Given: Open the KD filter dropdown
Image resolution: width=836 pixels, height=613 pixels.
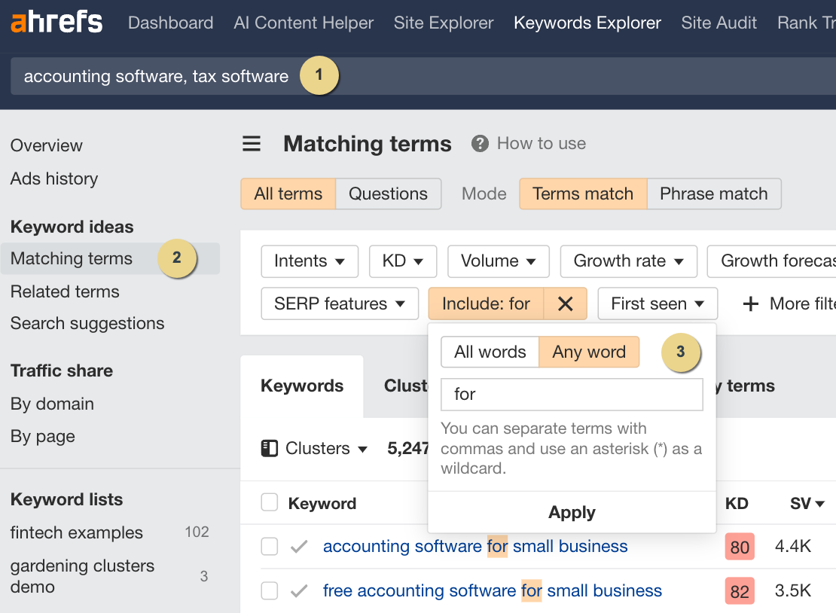Looking at the screenshot, I should [x=402, y=261].
